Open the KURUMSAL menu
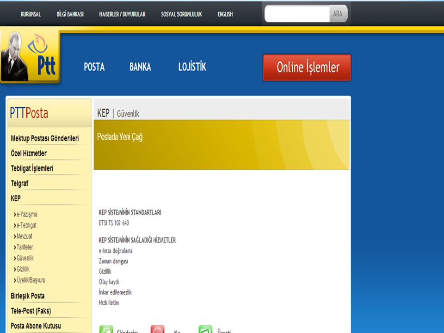Screen dimensions: 444x333 pos(31,14)
